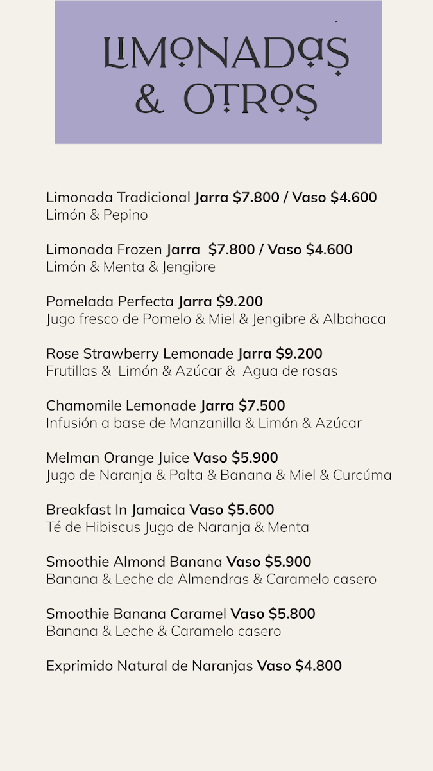The image size is (433, 771).
Task: Click the Té de Hibiscus description
Action: pyautogui.click(x=178, y=527)
